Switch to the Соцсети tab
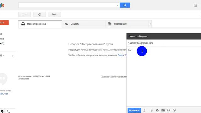 (84, 24)
